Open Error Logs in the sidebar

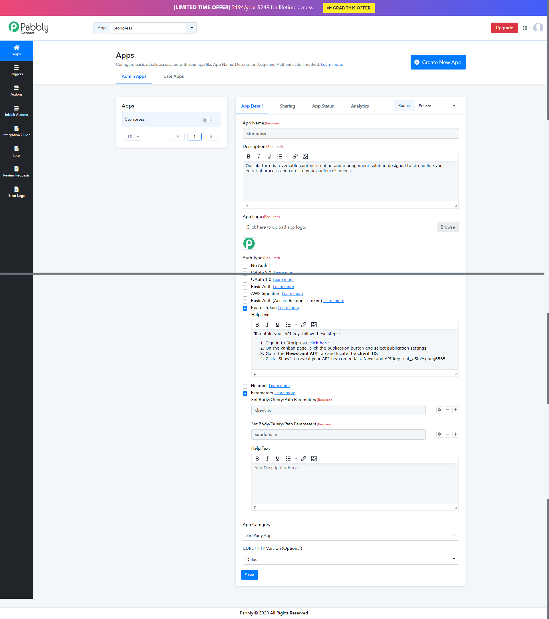[x=16, y=192]
